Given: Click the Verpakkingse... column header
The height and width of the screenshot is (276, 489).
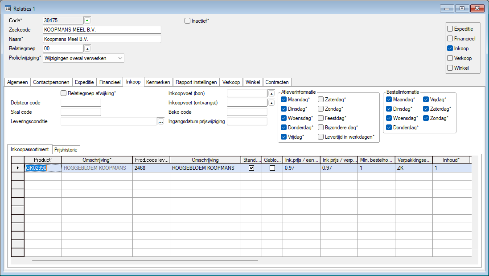Looking at the screenshot, I should click(414, 160).
